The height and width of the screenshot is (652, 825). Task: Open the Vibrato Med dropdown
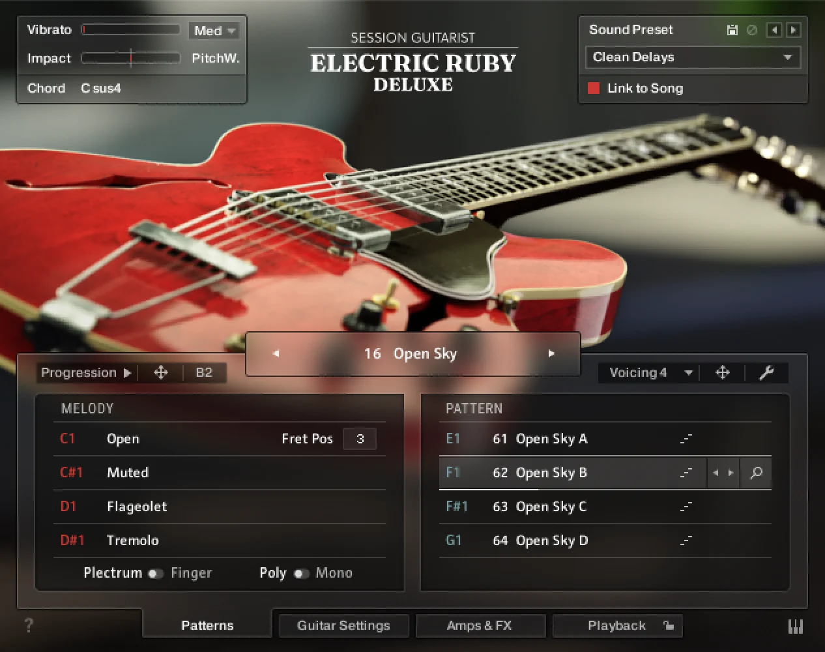[x=214, y=30]
